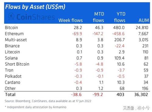Viewport: 152px width, 112px height.
Task: Click the Flows by Asset title
Action: pos(35,7)
